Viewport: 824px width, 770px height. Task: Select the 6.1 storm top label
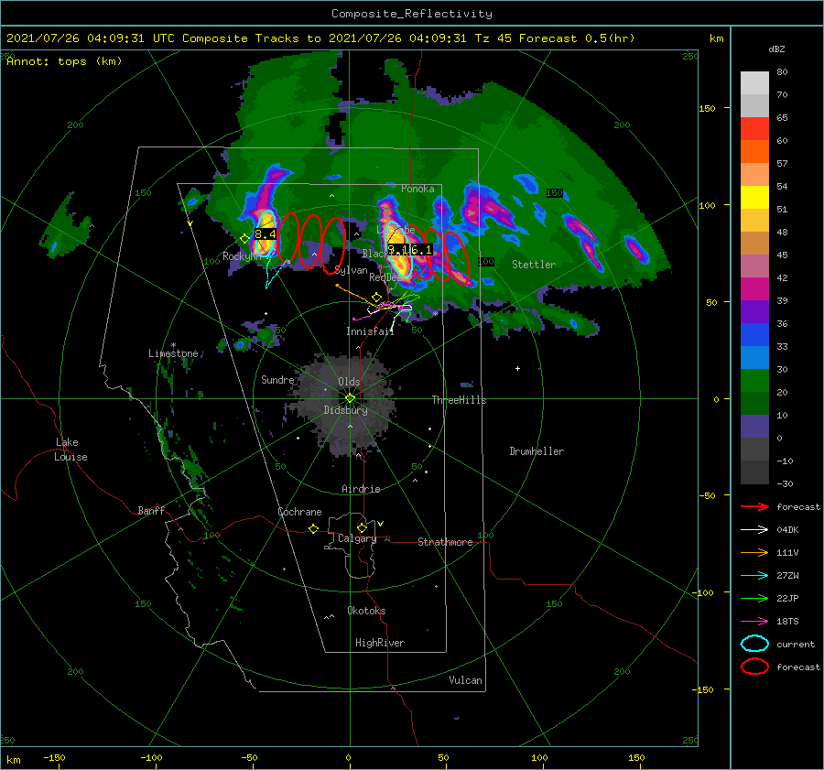[421, 250]
